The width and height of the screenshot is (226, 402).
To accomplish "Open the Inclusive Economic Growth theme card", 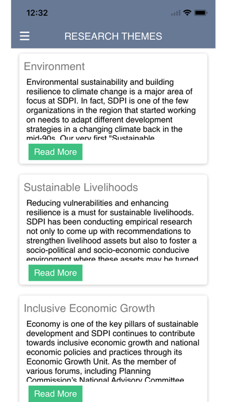I will (x=113, y=349).
